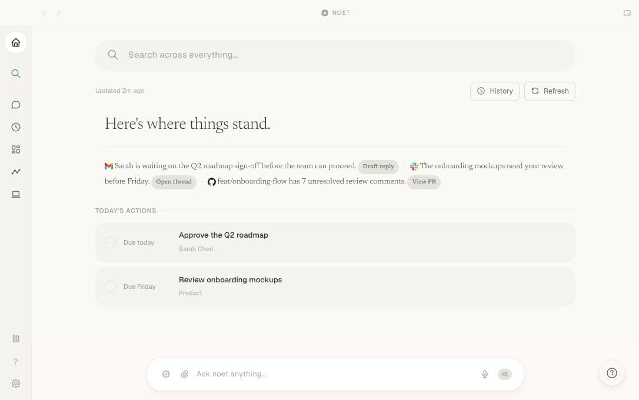Click the TODAY'S ACTIONS heading
The width and height of the screenshot is (639, 400).
125,211
